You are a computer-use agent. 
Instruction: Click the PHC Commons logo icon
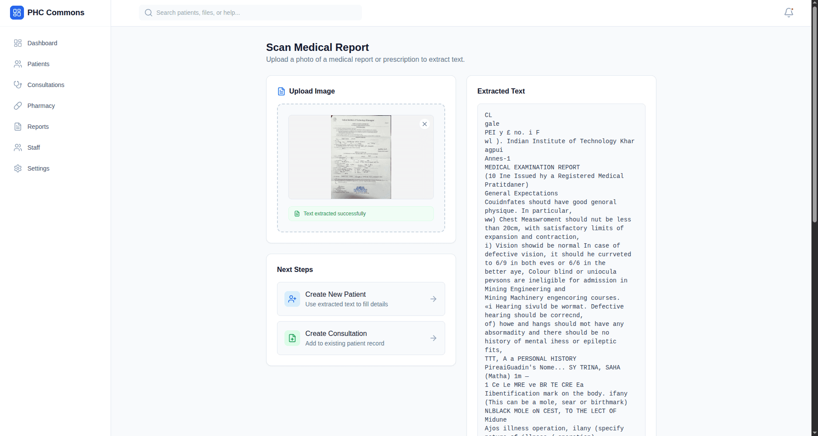tap(17, 13)
